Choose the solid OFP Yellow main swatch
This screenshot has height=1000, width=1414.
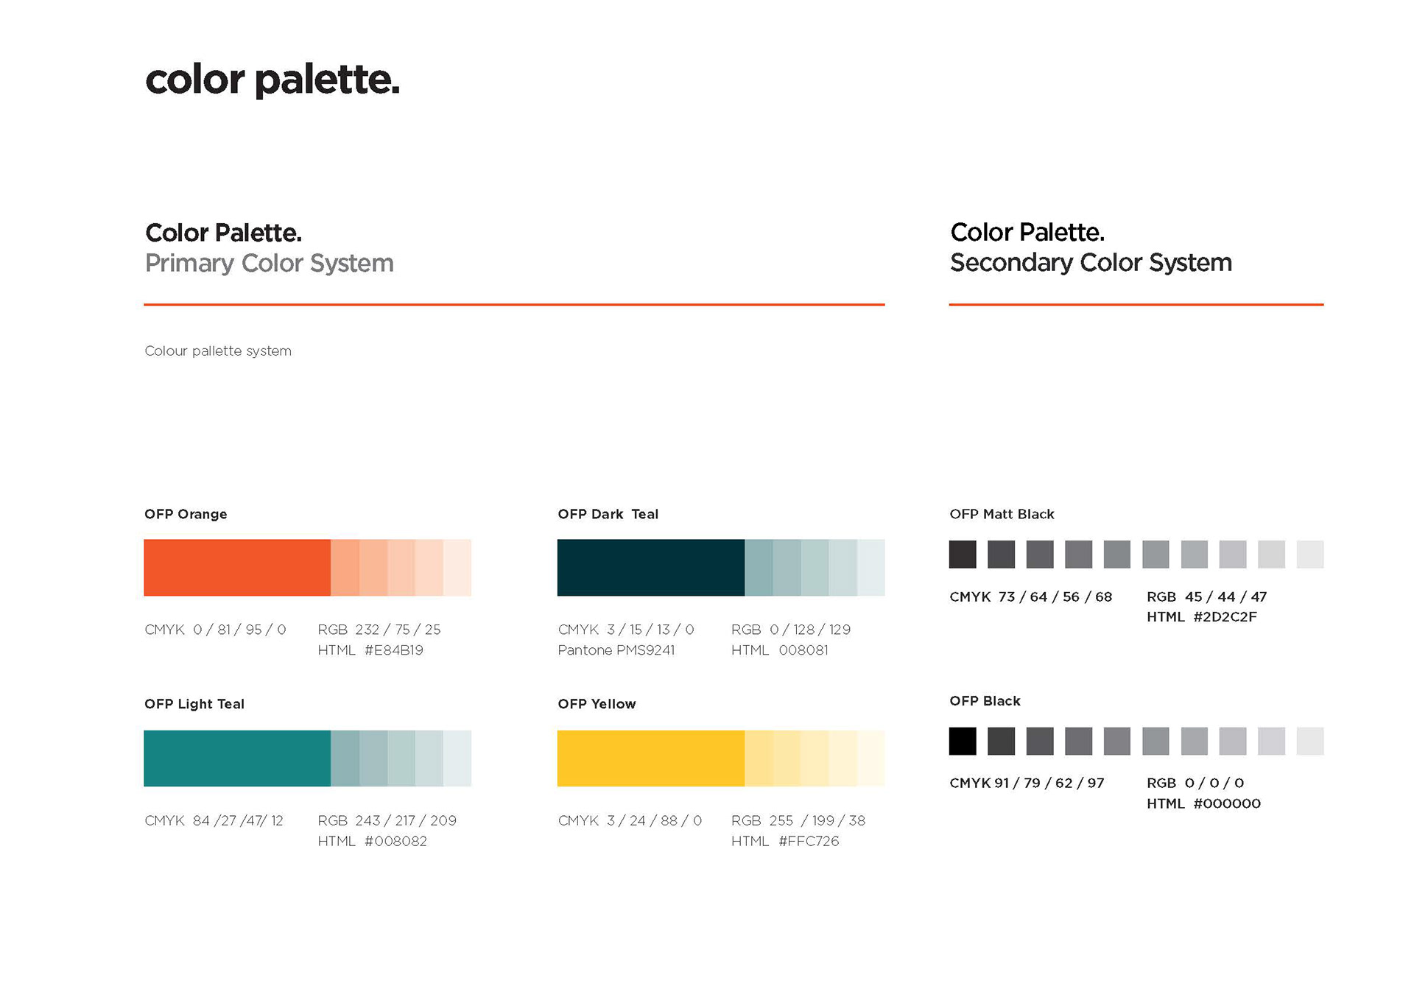tap(650, 758)
